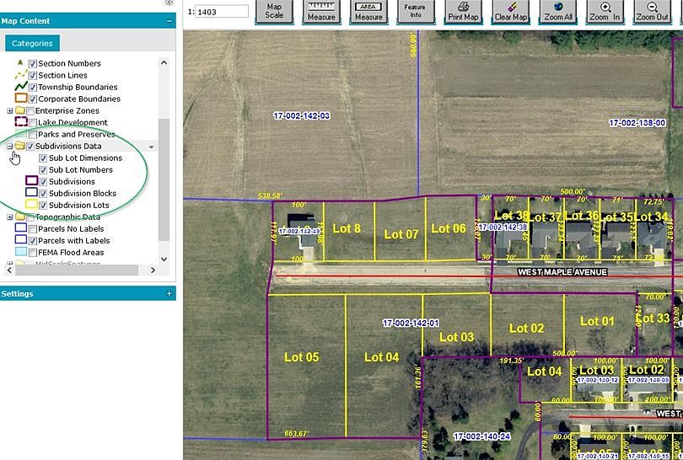Viewport: 683px width, 460px height.
Task: Uncheck the Sub Lot Dimensions layer
Action: [x=43, y=158]
